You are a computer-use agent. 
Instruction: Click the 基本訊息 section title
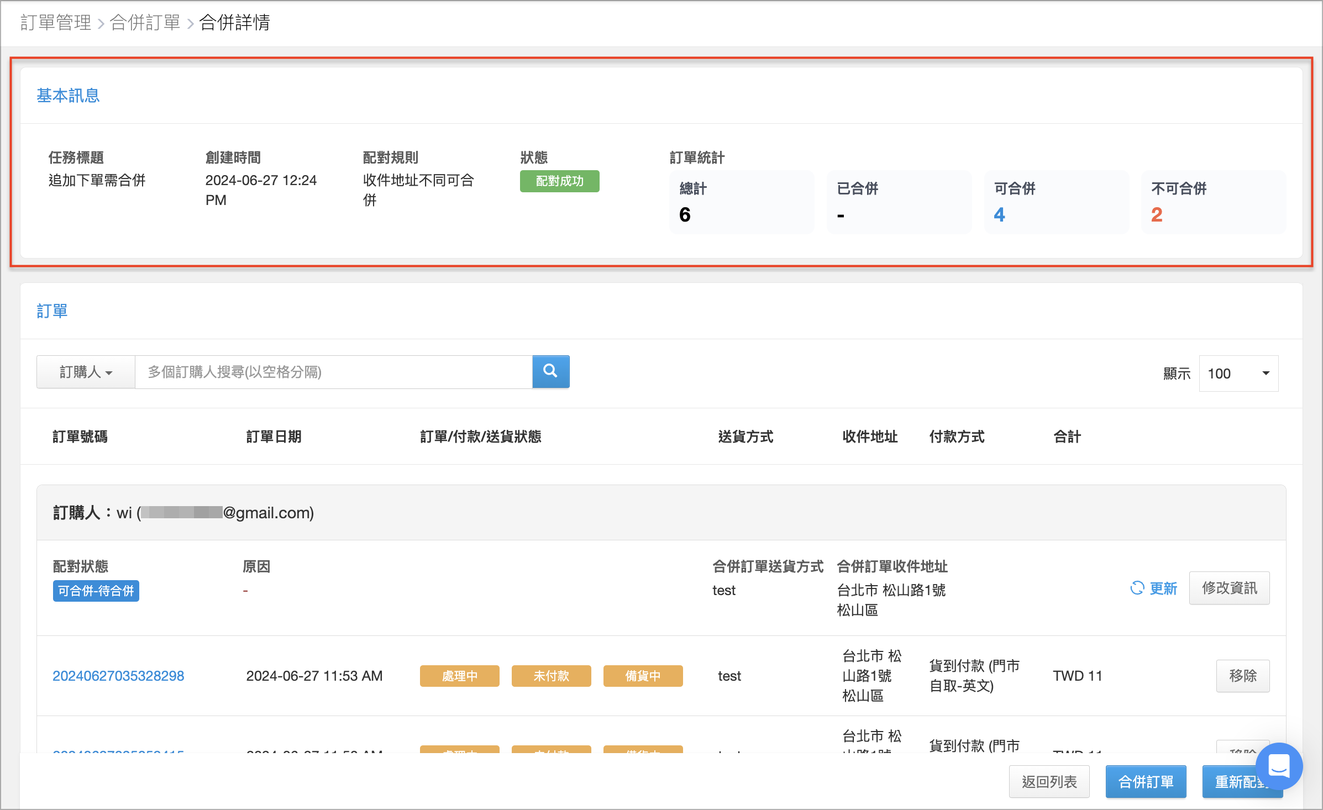[x=68, y=96]
